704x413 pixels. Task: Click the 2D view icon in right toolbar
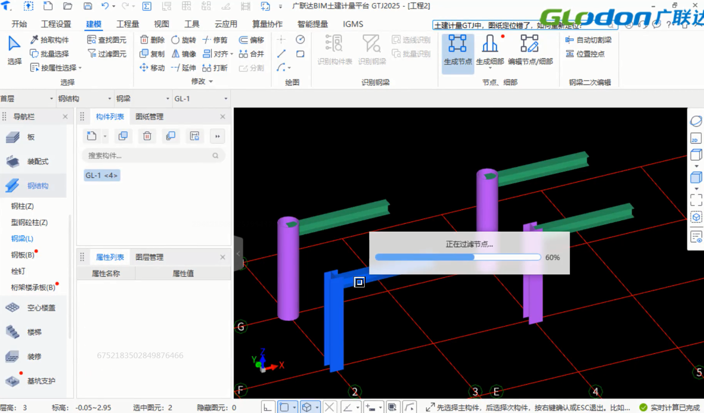pyautogui.click(x=696, y=139)
